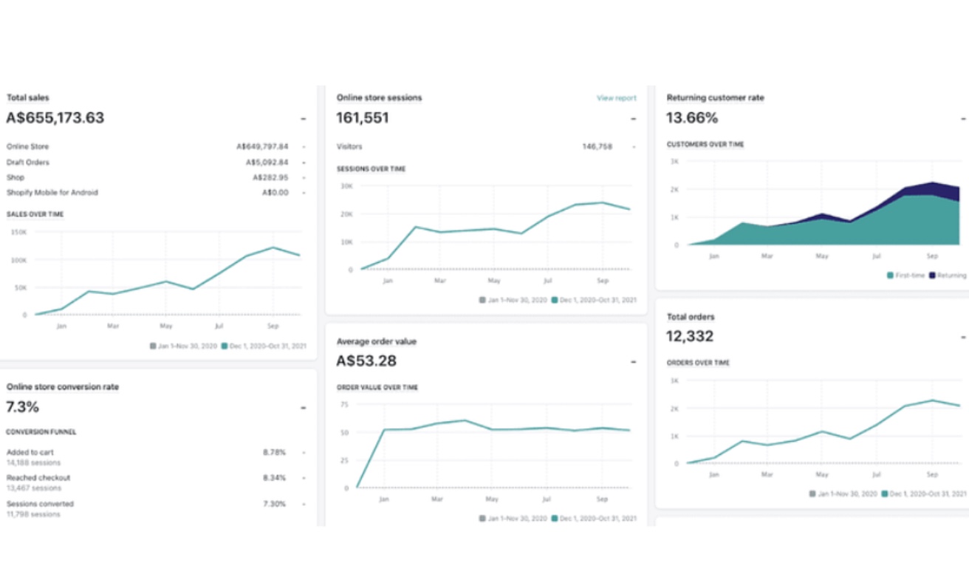Open the Total sales card title
Viewport: 969px width, 585px height.
click(28, 97)
